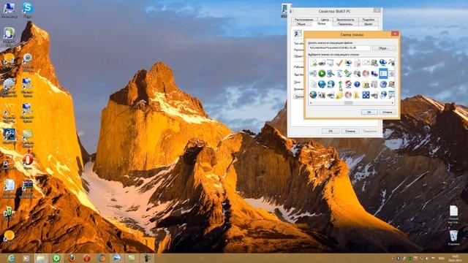Click the icon list left scroll arrow
Screen dimensions: 468x263
pyautogui.click(x=311, y=103)
